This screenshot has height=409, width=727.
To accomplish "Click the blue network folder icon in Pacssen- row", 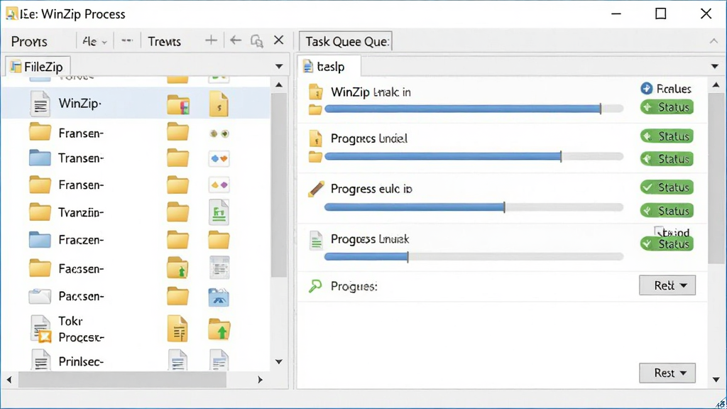I will pyautogui.click(x=219, y=298).
